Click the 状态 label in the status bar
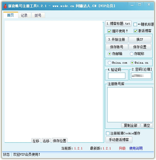 coord(6,154)
